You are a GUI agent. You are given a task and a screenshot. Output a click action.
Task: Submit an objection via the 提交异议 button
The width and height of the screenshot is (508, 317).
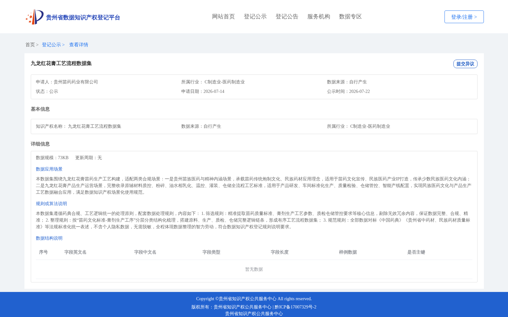pyautogui.click(x=465, y=64)
